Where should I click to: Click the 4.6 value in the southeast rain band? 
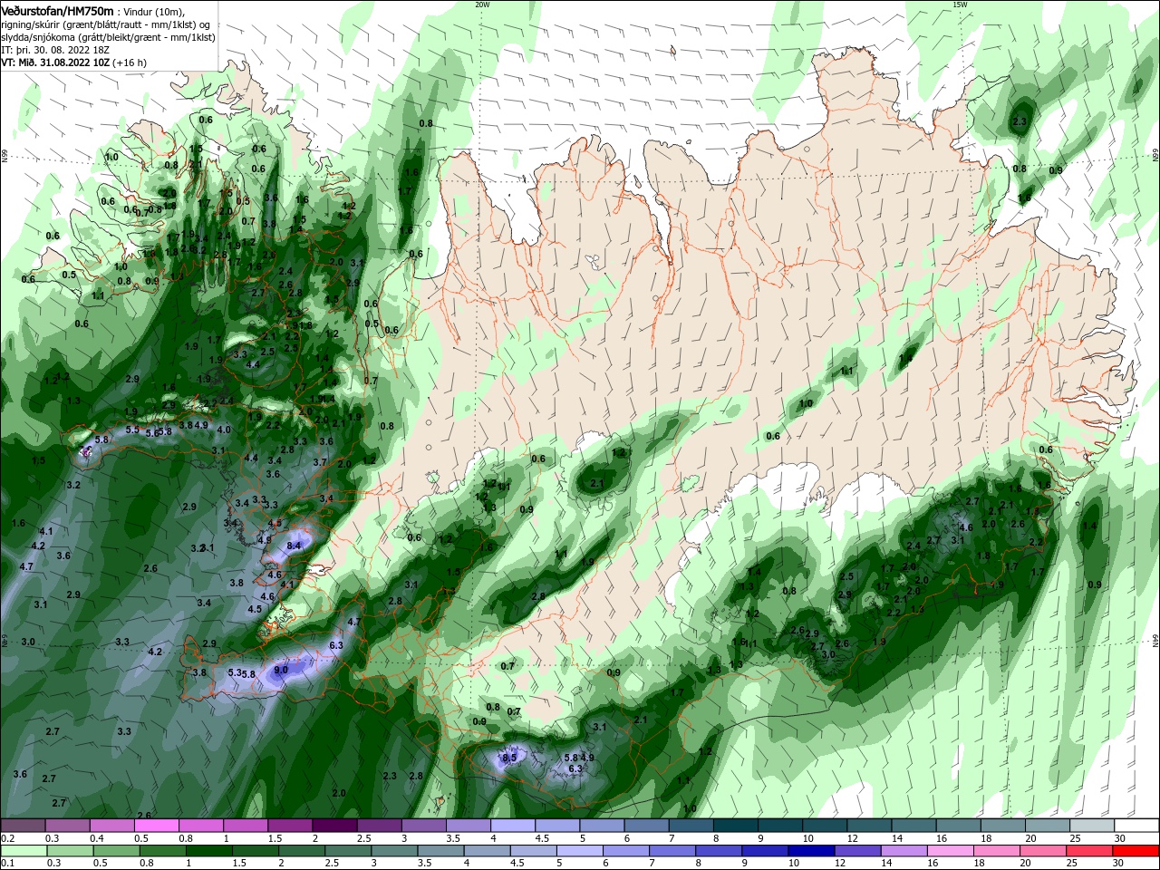pos(966,527)
